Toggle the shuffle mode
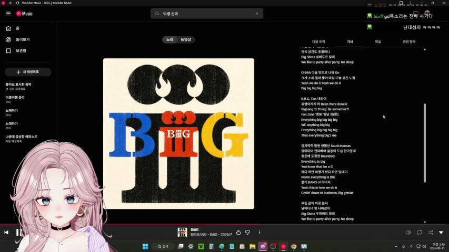 click(431, 233)
